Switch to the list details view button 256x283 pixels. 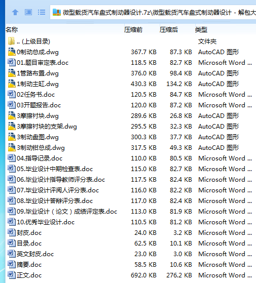(x=42, y=12)
